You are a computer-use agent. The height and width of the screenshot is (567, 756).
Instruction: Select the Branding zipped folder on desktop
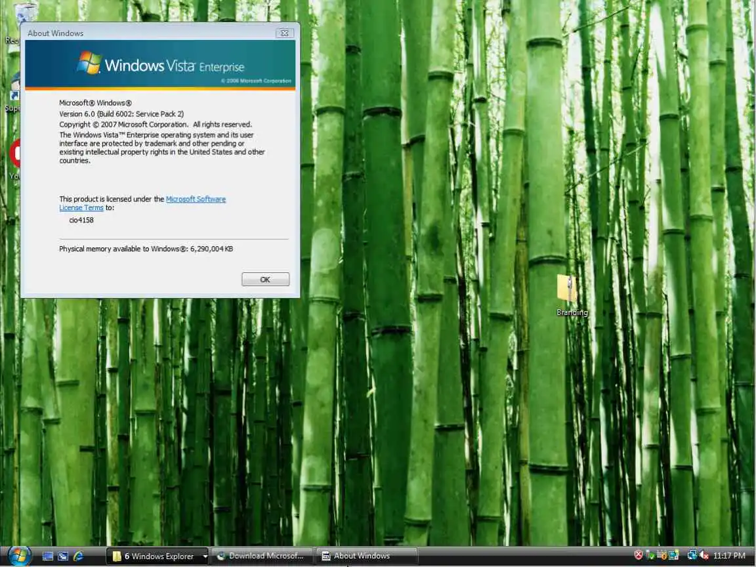(x=572, y=295)
